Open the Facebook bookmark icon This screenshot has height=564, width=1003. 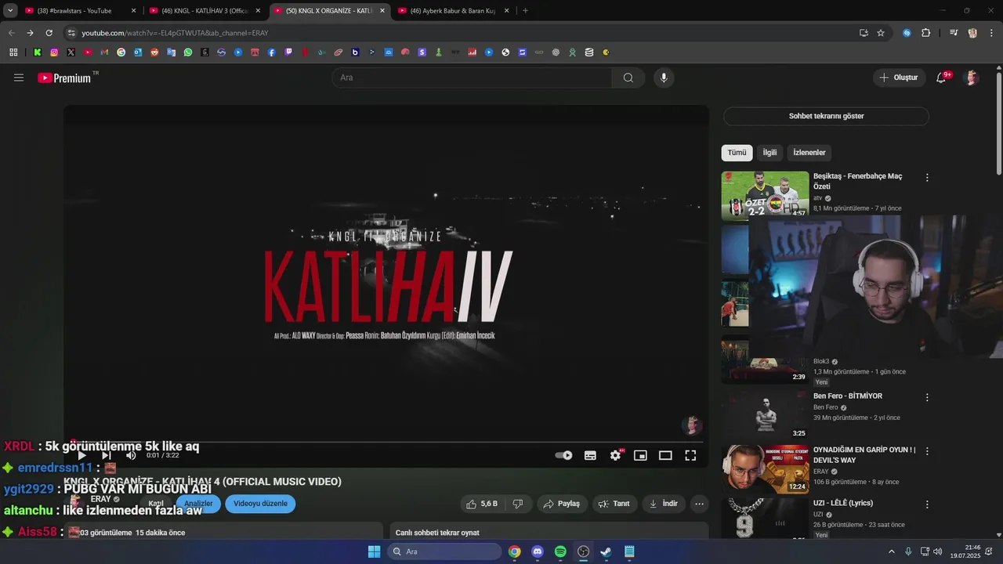click(x=272, y=52)
